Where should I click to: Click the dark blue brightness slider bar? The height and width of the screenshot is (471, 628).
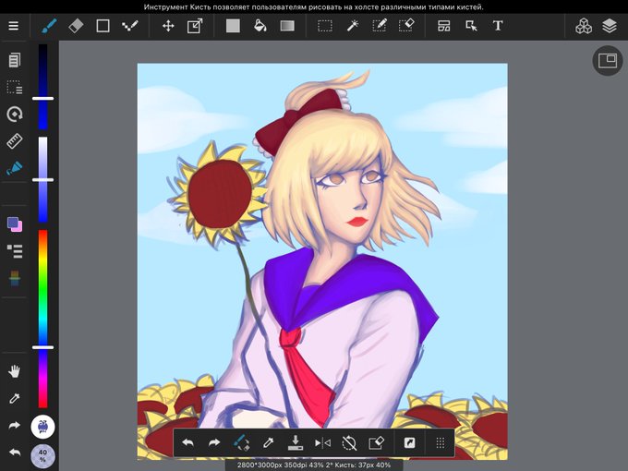pyautogui.click(x=42, y=87)
